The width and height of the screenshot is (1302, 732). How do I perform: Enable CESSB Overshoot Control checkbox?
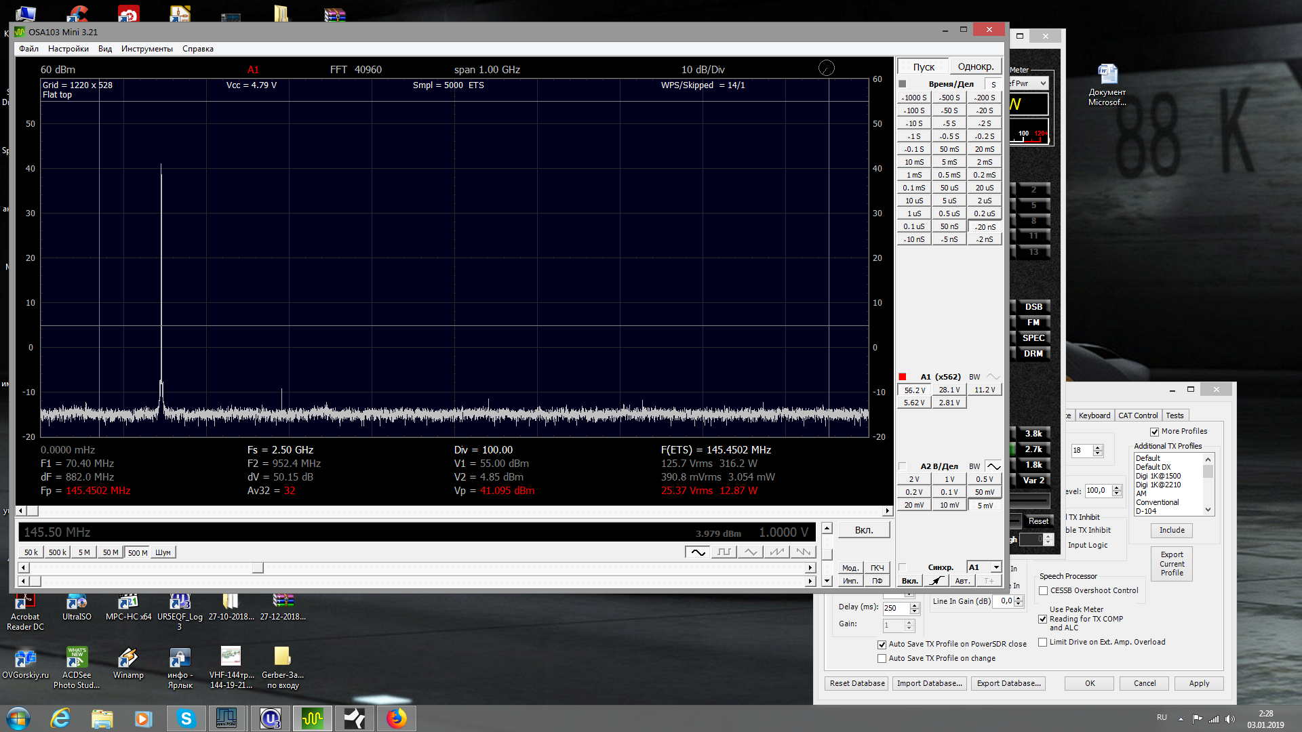click(1044, 591)
